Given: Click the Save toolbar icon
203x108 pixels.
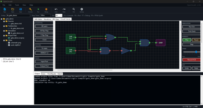Looking at the screenshot, I should click(21, 9).
